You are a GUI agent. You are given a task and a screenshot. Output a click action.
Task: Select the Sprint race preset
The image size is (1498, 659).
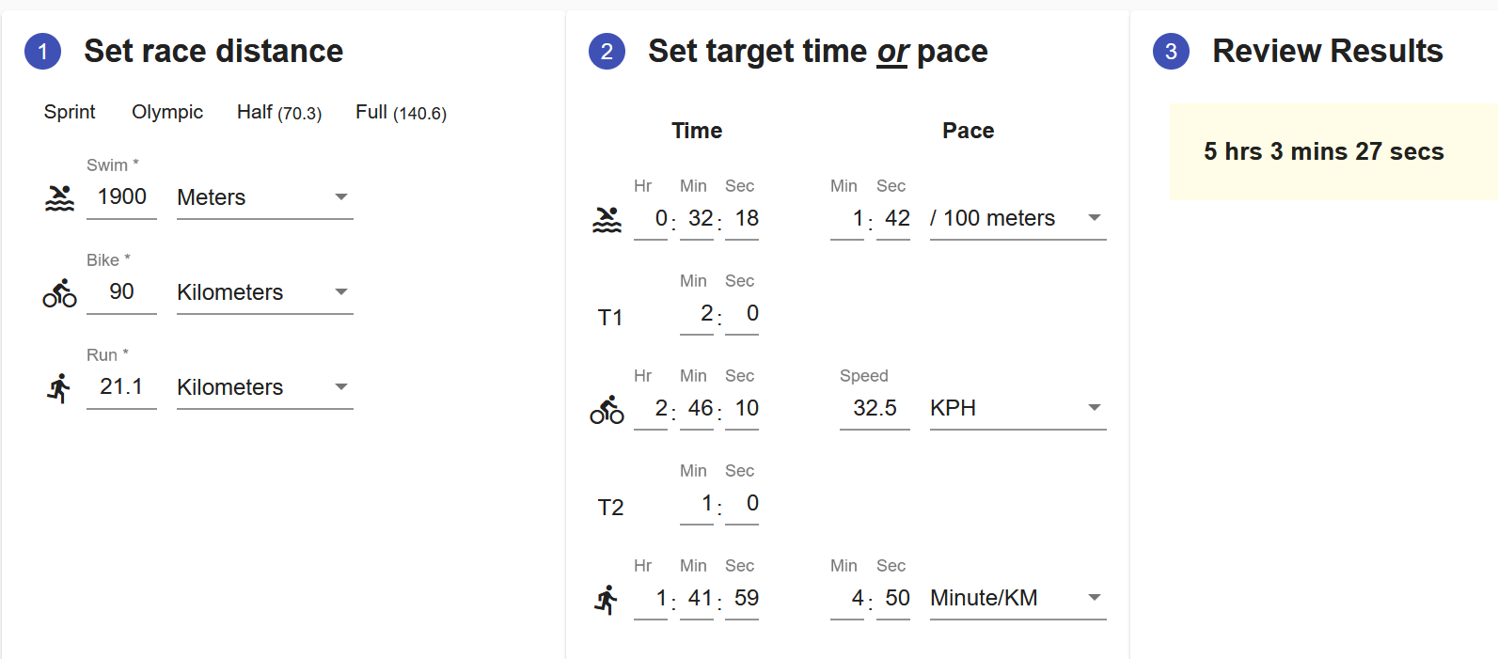click(x=70, y=112)
